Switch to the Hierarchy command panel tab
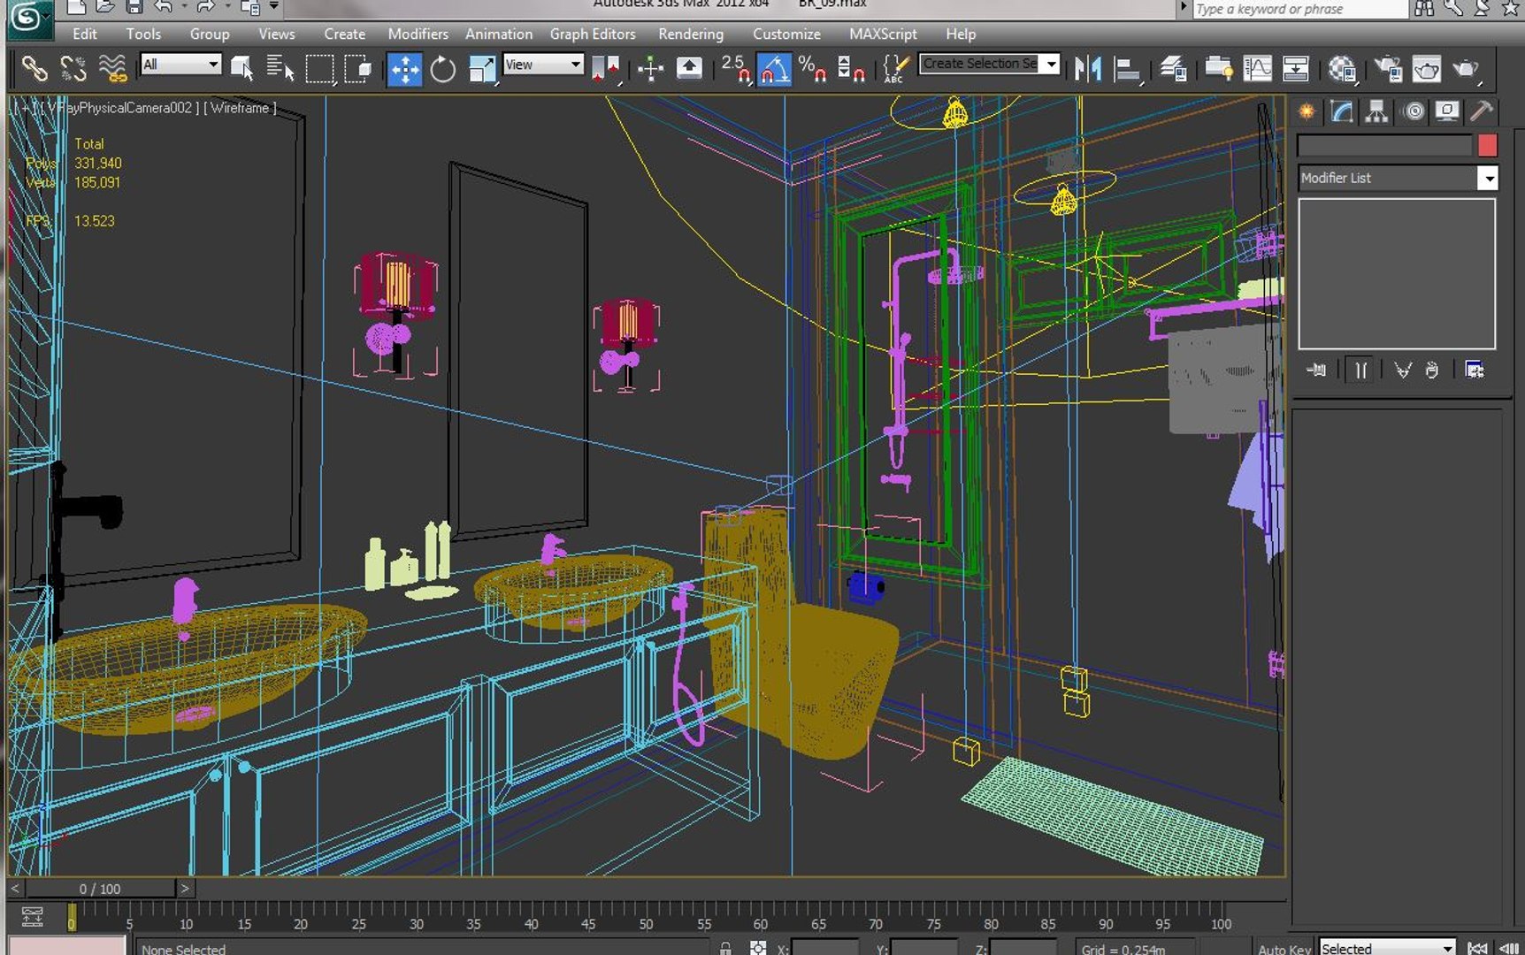This screenshot has height=955, width=1525. pyautogui.click(x=1376, y=111)
